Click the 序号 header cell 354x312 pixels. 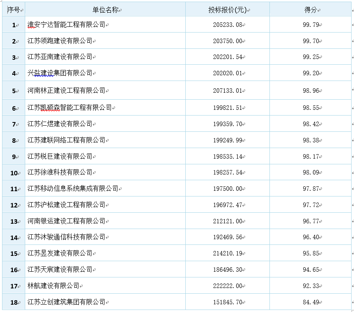click(13, 9)
